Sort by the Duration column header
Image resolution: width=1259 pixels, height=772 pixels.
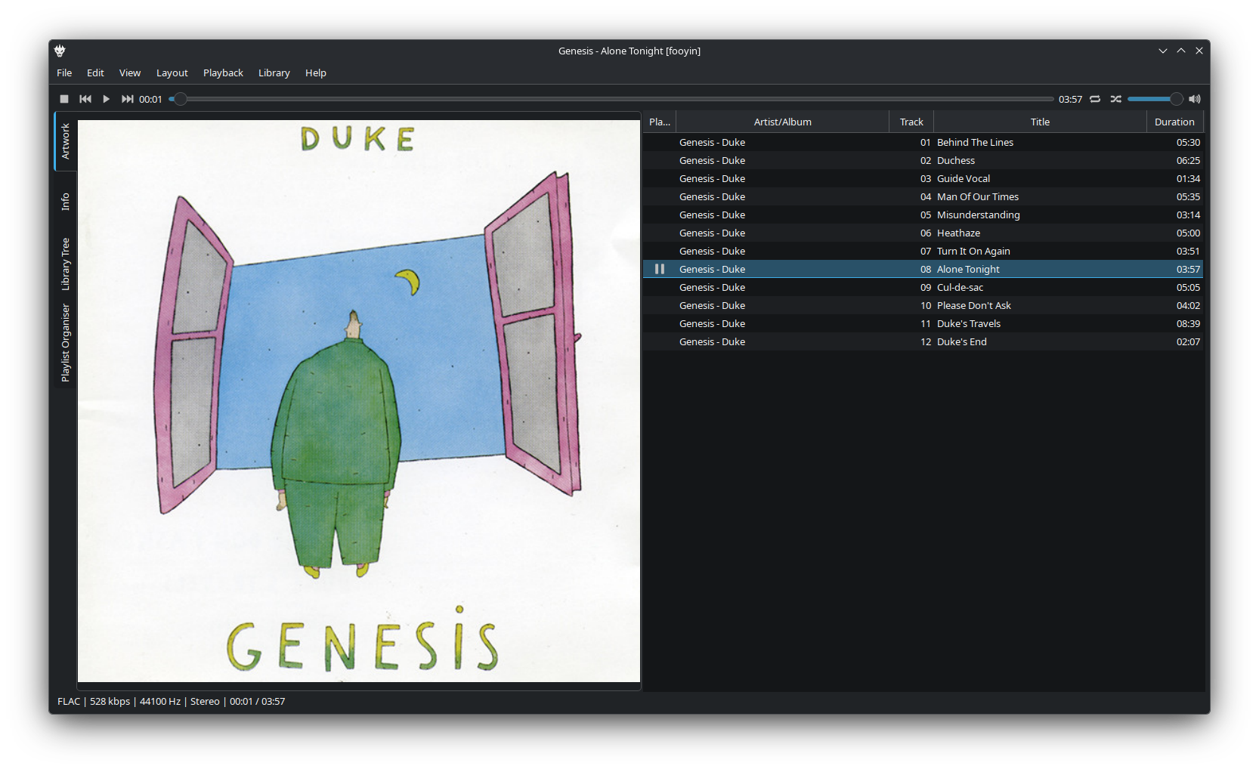tap(1174, 122)
